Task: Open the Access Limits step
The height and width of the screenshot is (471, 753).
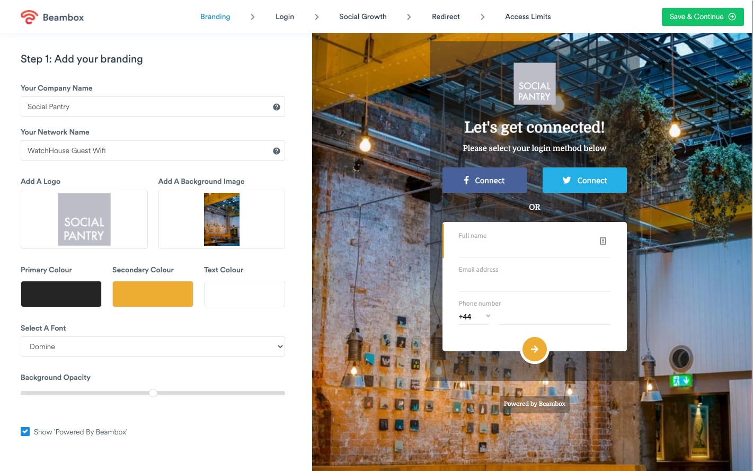Action: 528,17
